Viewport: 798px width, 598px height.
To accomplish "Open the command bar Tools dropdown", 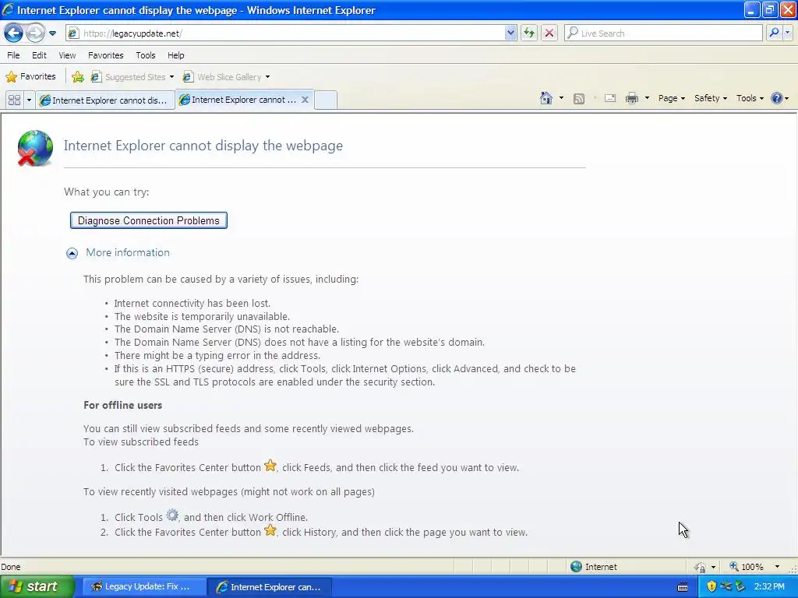I will pos(750,98).
